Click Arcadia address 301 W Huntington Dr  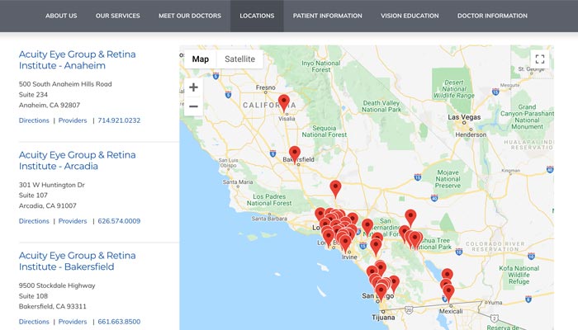point(51,185)
